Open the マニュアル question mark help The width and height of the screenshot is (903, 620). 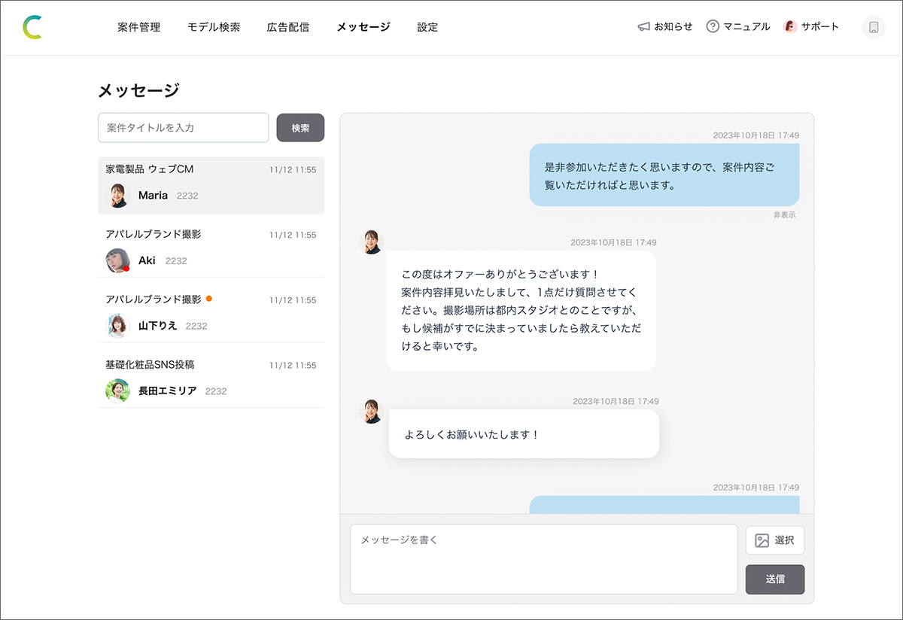(713, 27)
